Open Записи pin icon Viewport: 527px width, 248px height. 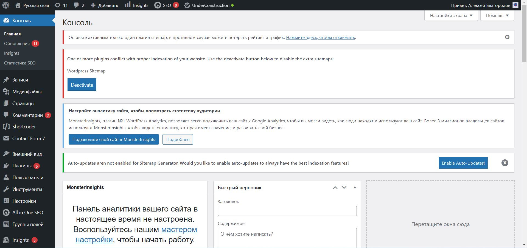click(x=6, y=80)
